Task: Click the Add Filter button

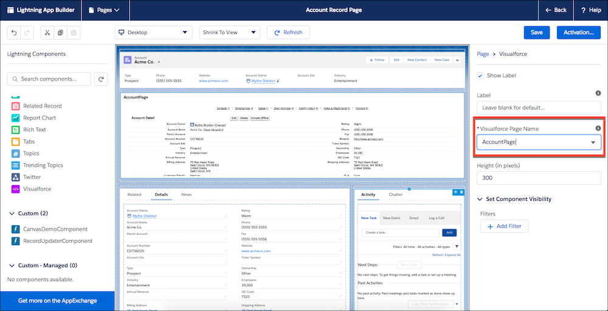Action: click(x=504, y=226)
